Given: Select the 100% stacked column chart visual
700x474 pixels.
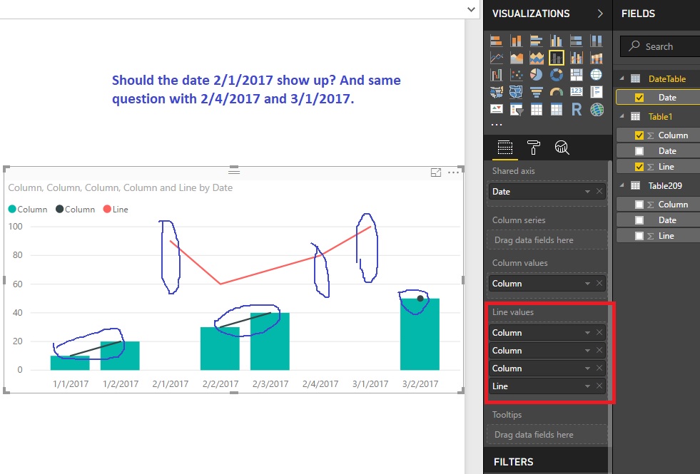Looking at the screenshot, I should pos(597,41).
